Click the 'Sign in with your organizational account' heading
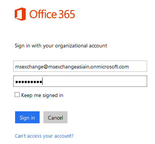The width and height of the screenshot is (155, 144). (61, 46)
